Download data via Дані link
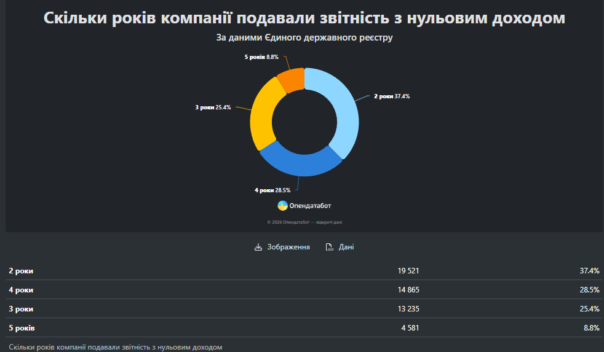The height and width of the screenshot is (352, 604). [340, 247]
